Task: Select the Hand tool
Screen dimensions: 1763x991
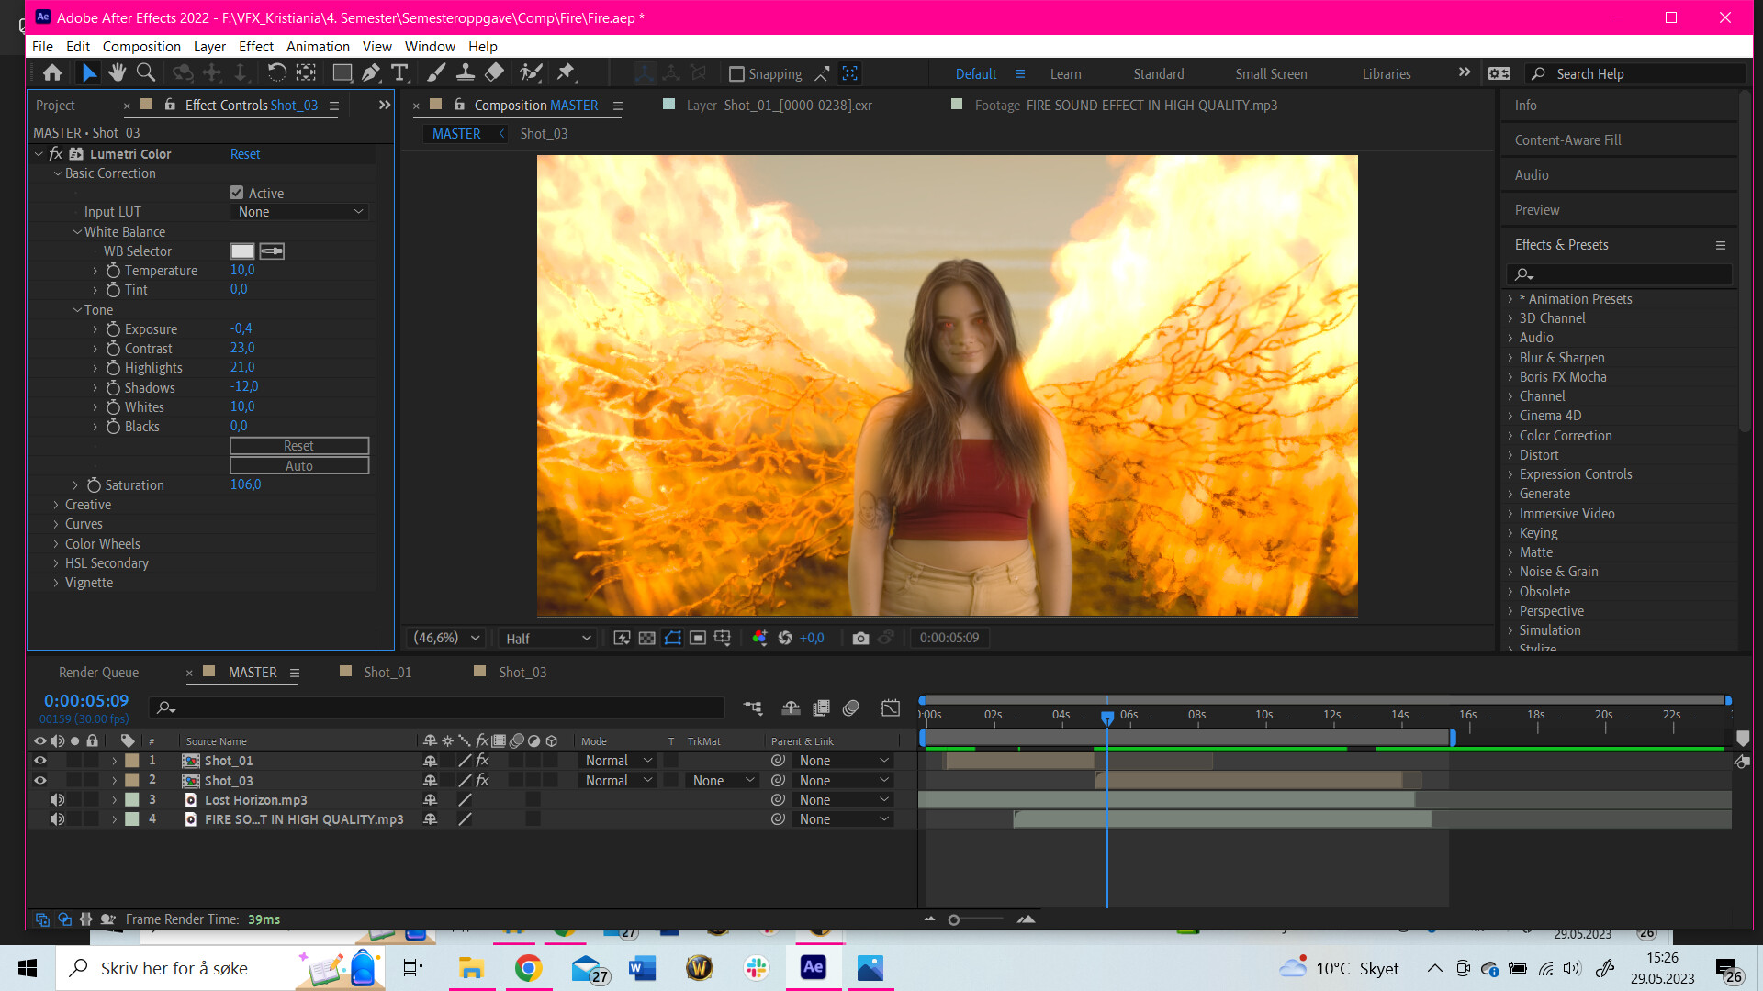Action: [117, 72]
